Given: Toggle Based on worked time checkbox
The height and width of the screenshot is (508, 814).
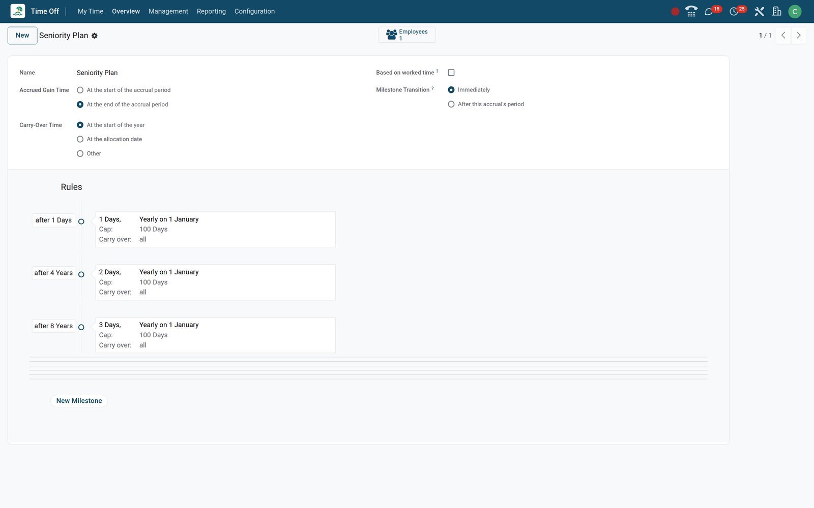Looking at the screenshot, I should pos(451,73).
